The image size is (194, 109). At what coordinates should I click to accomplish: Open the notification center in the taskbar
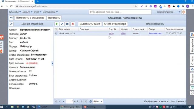(190, 107)
